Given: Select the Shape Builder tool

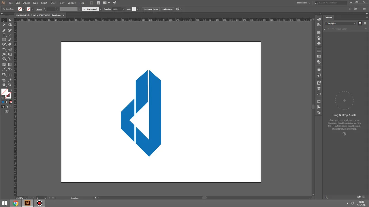Looking at the screenshot, I should 4,59.
